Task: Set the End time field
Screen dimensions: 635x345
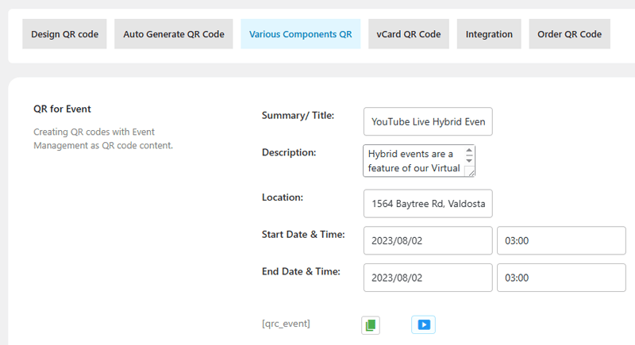Action: click(560, 278)
